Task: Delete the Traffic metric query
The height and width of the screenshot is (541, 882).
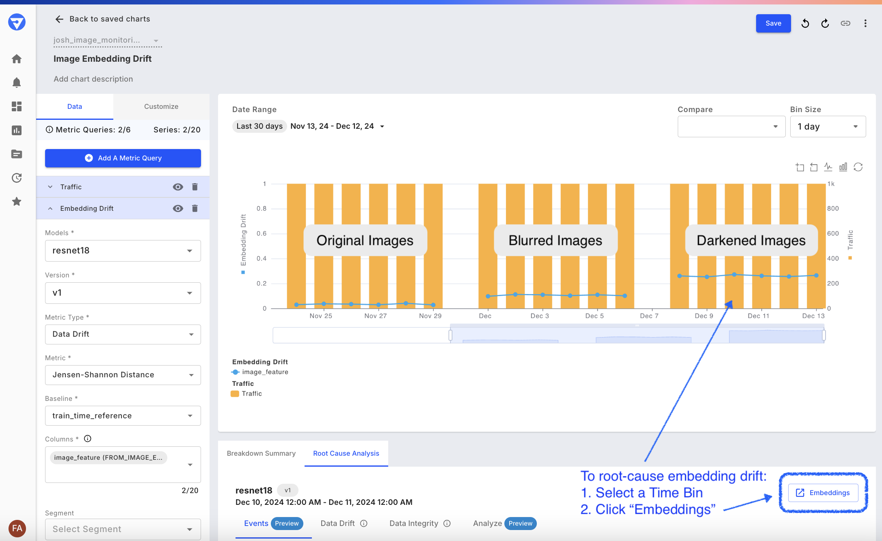Action: pos(195,187)
